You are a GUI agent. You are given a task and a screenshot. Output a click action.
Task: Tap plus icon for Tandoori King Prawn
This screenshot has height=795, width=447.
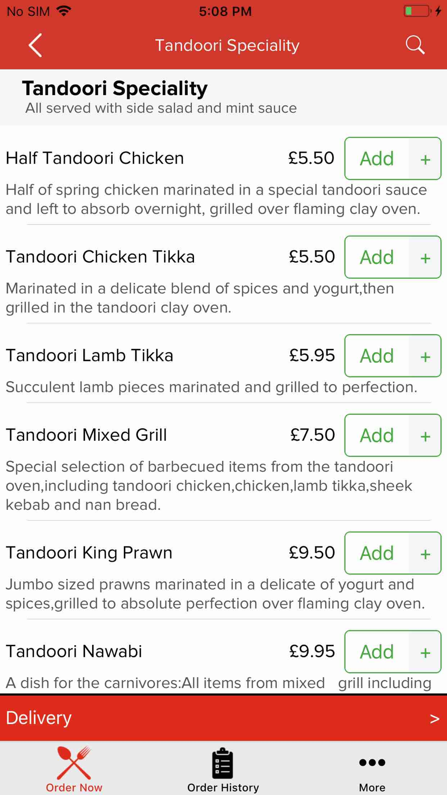(425, 554)
